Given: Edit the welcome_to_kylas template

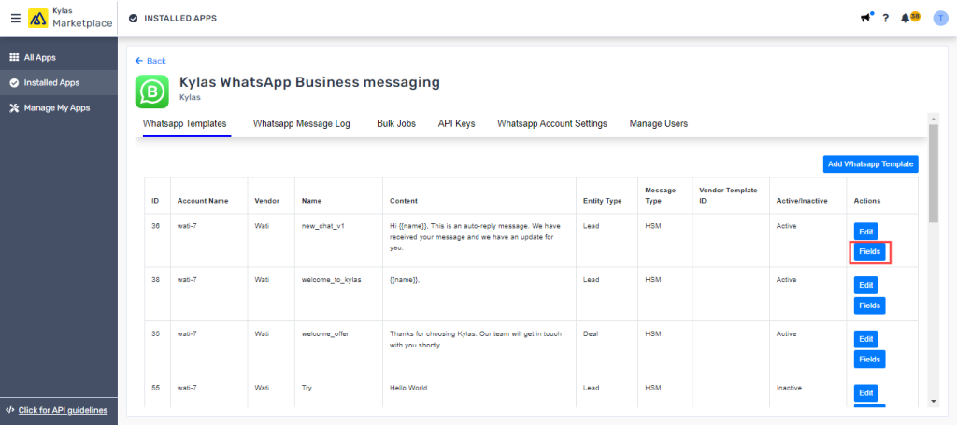Looking at the screenshot, I should [865, 286].
